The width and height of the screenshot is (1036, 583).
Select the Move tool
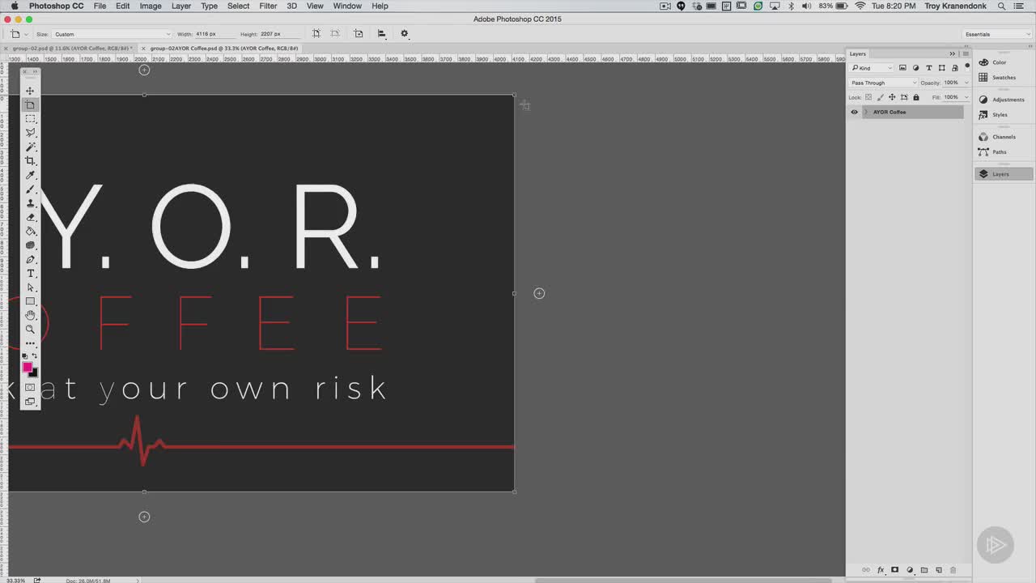point(30,91)
